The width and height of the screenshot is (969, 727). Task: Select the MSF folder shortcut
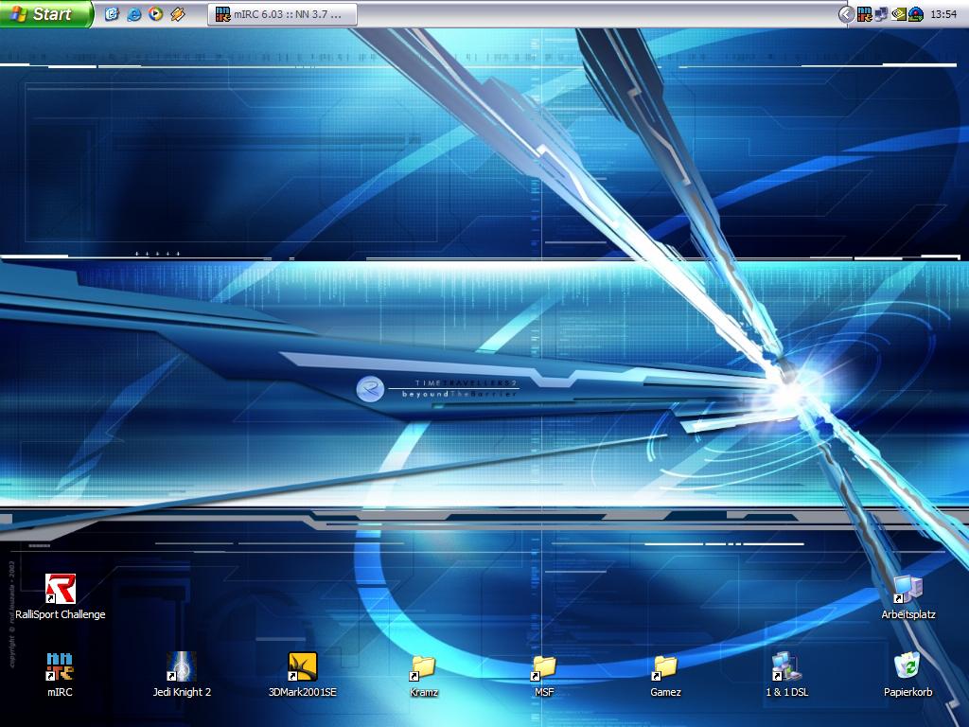coord(544,667)
